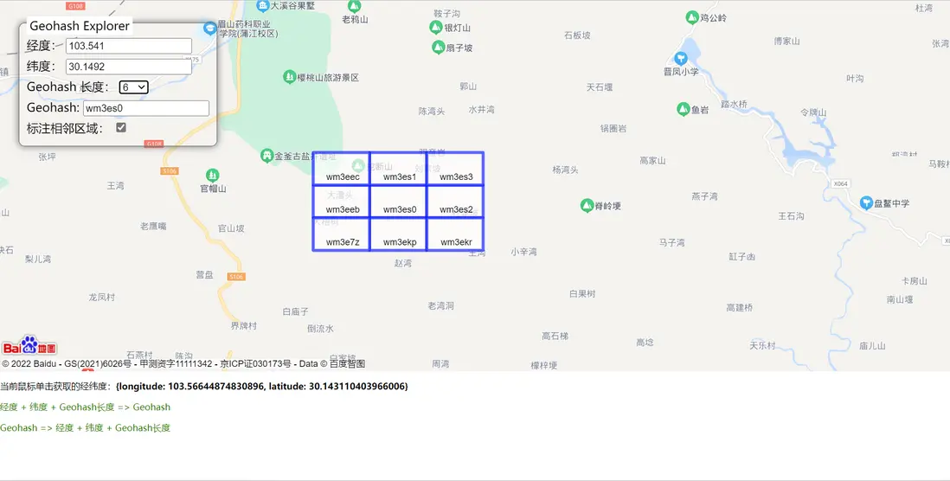This screenshot has height=481, width=950.
Task: Click the 界牌村 place label
Action: tap(244, 325)
